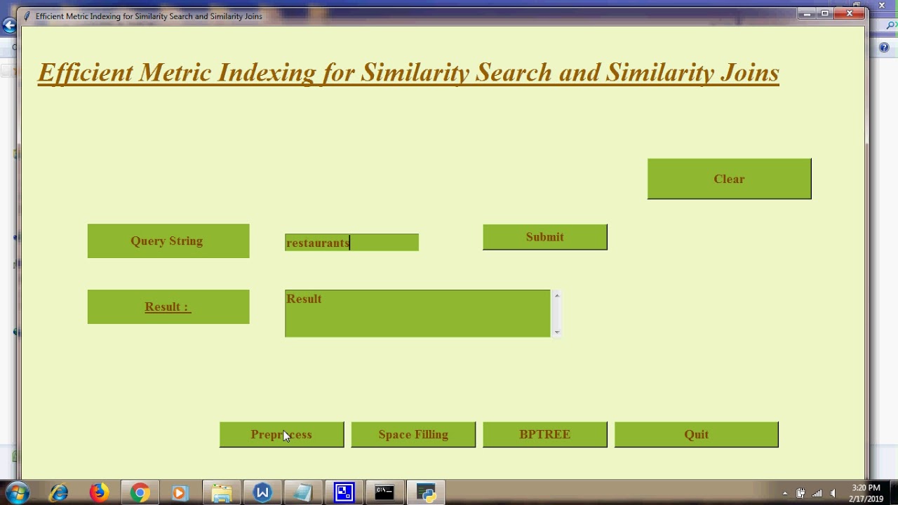Submit the query string
The image size is (898, 505).
[545, 237]
